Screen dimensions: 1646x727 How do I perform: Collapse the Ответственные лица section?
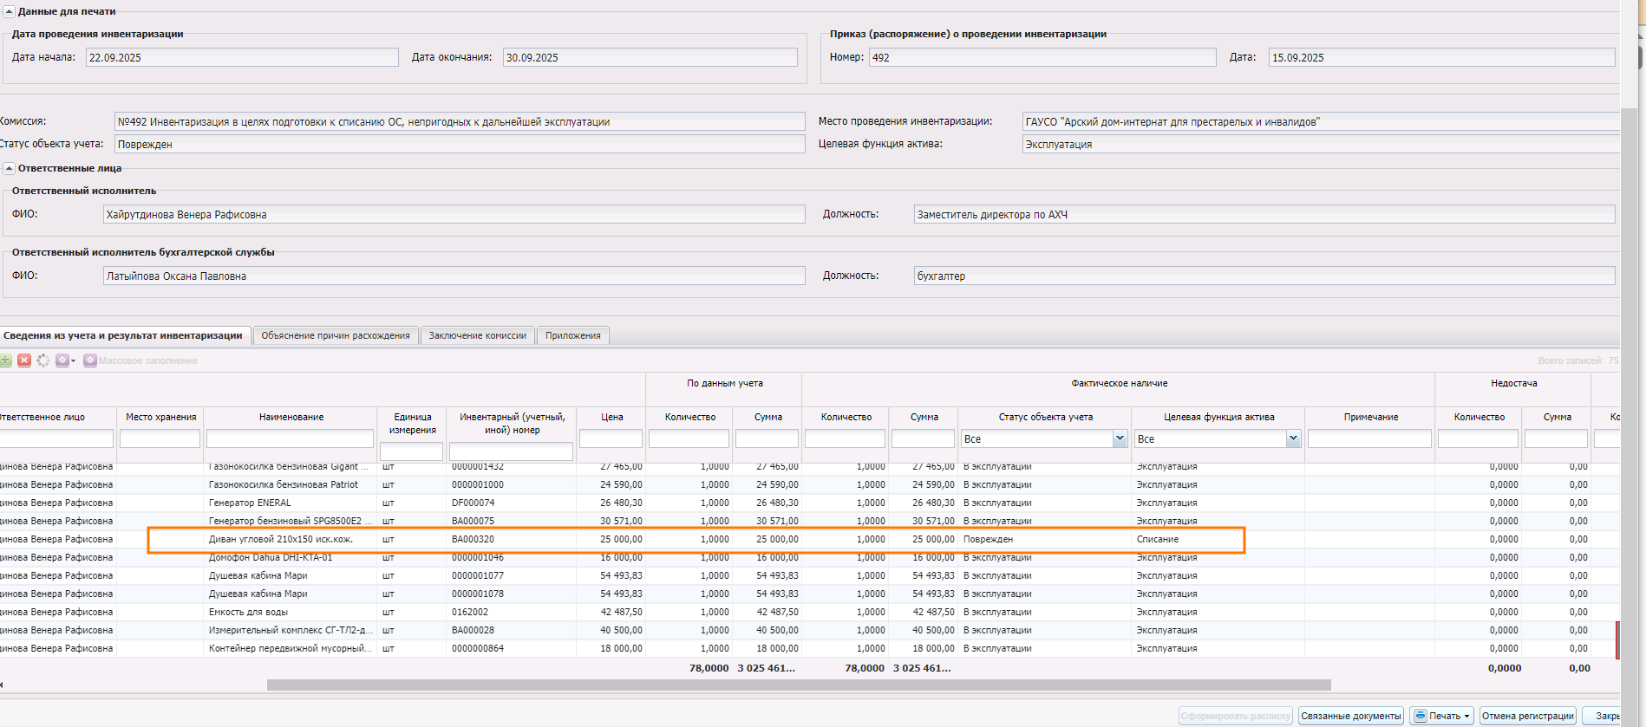tap(9, 168)
